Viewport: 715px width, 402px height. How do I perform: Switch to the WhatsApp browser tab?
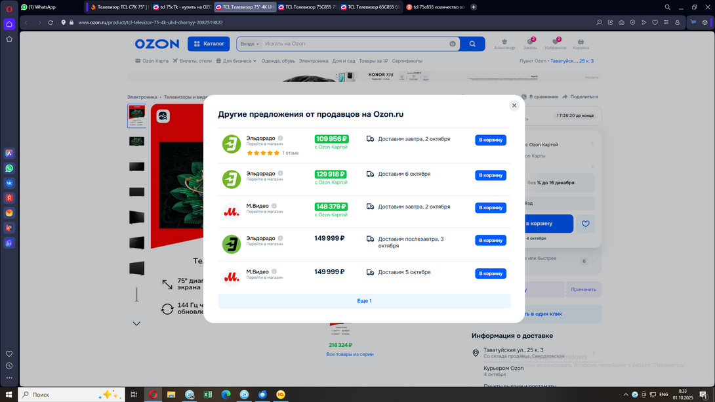pos(39,7)
